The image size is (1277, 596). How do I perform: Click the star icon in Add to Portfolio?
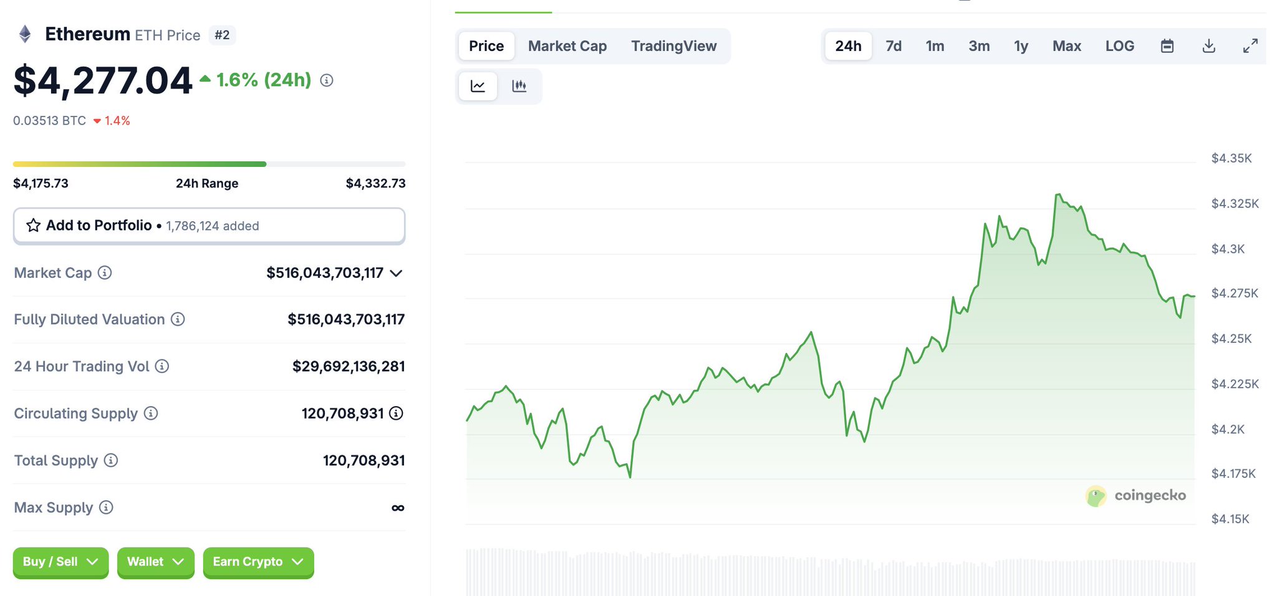pos(34,225)
